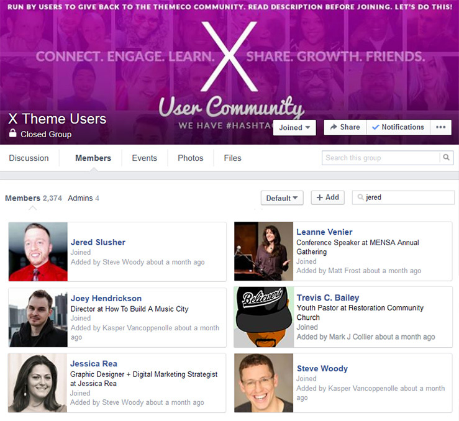Click the + Add member button

(327, 197)
